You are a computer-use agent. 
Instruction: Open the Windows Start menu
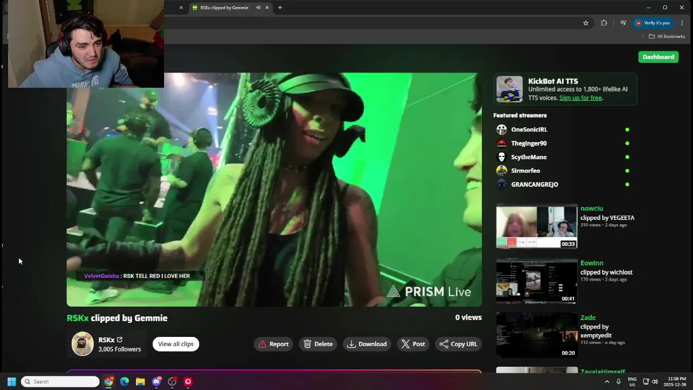11,382
